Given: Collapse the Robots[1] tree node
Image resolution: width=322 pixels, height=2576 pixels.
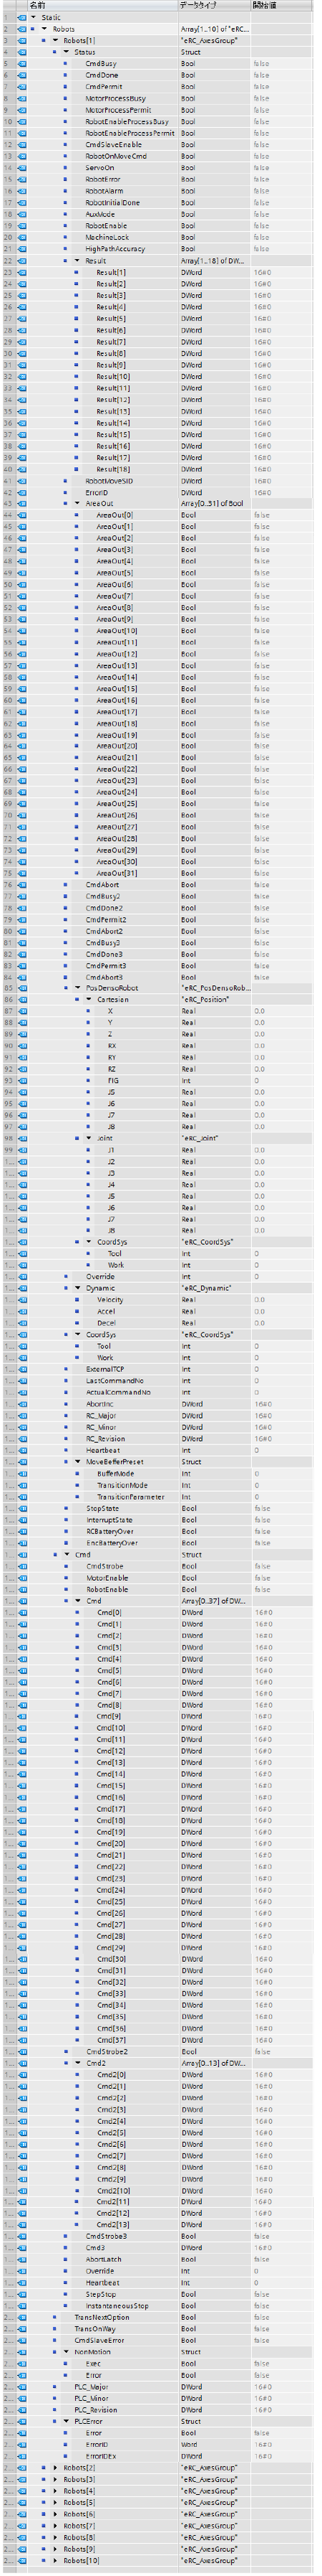Looking at the screenshot, I should click(56, 41).
